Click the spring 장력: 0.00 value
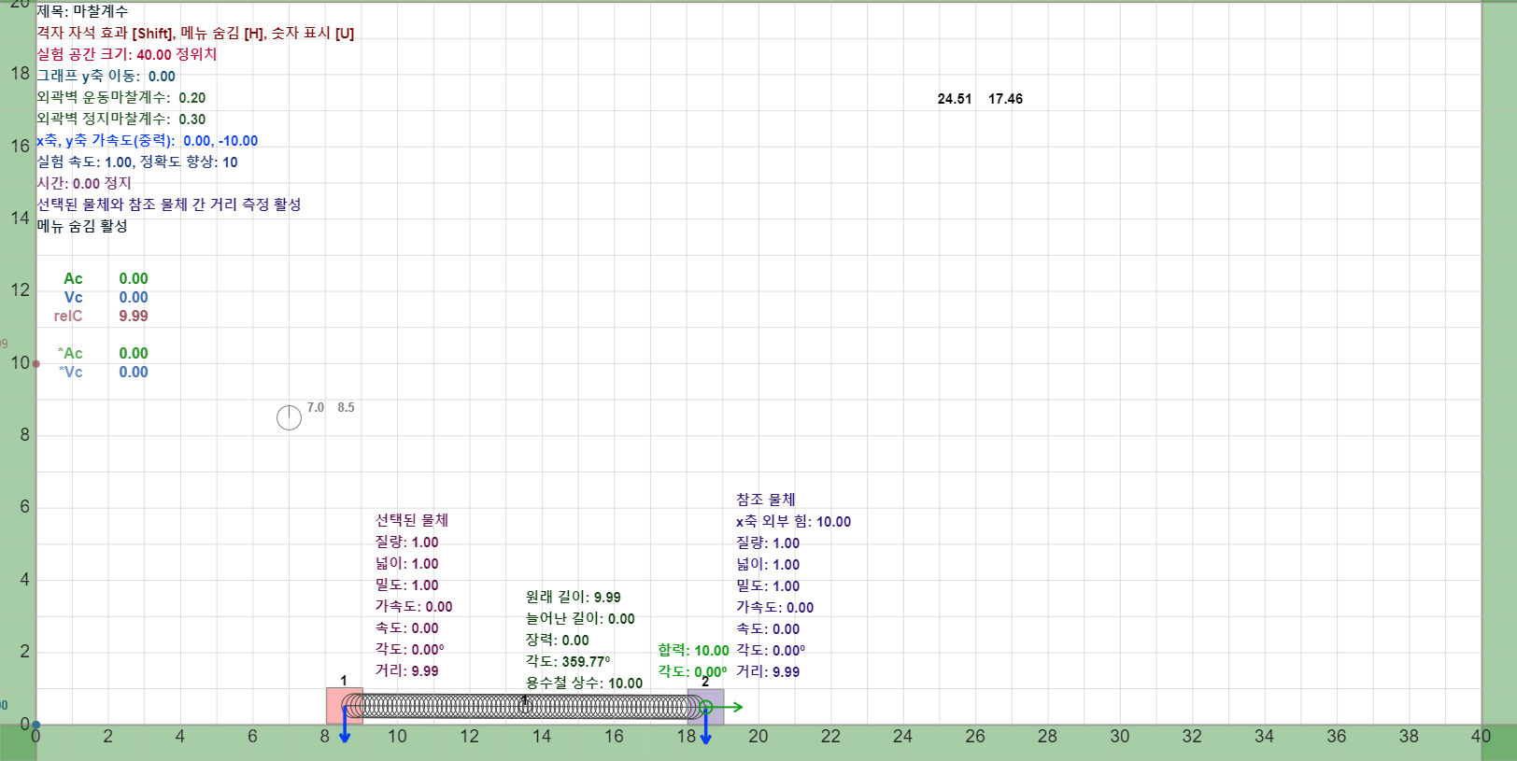 (558, 640)
